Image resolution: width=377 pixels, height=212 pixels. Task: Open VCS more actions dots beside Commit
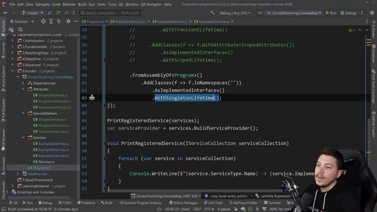click(x=74, y=12)
